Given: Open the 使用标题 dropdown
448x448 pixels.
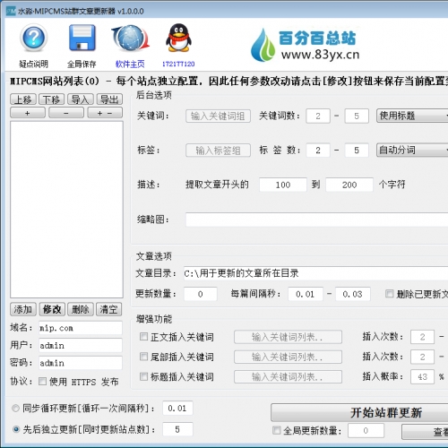Looking at the screenshot, I should point(412,116).
